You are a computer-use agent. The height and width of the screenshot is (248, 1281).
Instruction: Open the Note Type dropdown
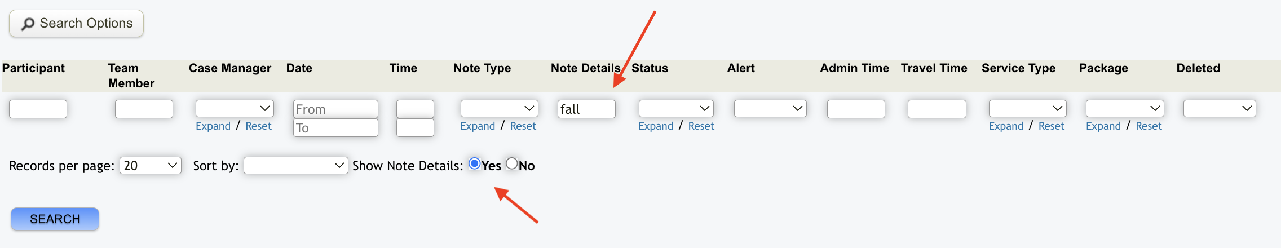(499, 108)
